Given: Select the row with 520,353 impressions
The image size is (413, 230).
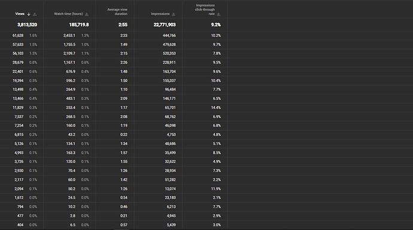Looking at the screenshot, I should 114,53.
